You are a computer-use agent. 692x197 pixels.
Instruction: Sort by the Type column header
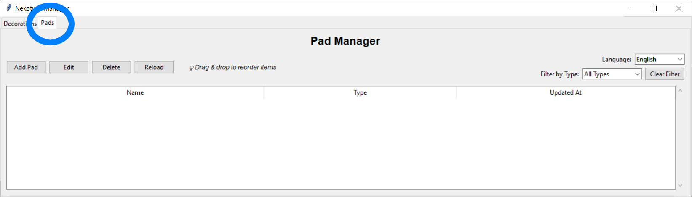point(360,92)
